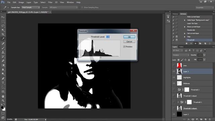Select the Gradient tool
The height and width of the screenshot is (121, 215).
(x=3, y=65)
